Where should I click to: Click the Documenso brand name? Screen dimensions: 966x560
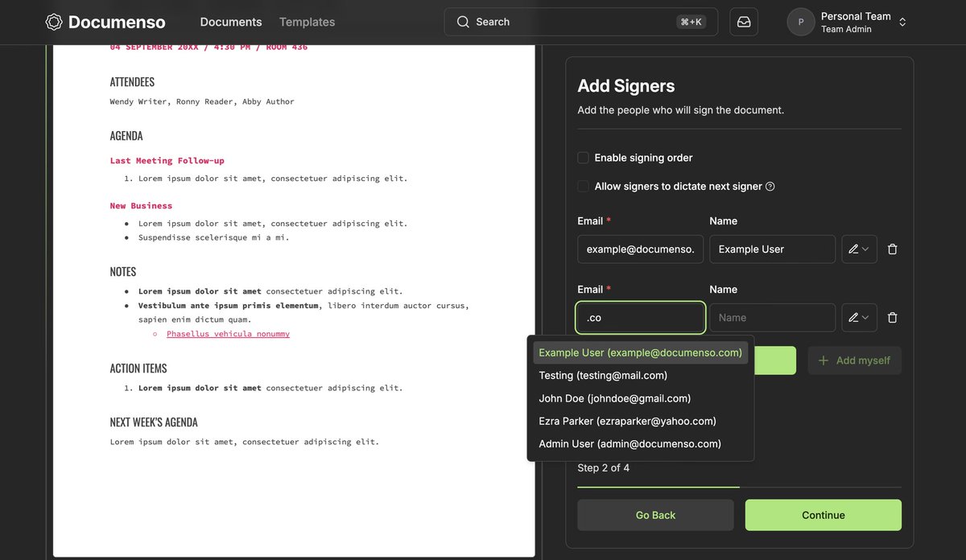(117, 22)
